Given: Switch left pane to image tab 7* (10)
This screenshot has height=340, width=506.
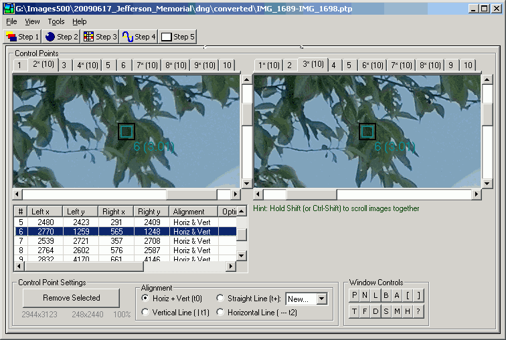Looking at the screenshot, I should click(x=147, y=65).
